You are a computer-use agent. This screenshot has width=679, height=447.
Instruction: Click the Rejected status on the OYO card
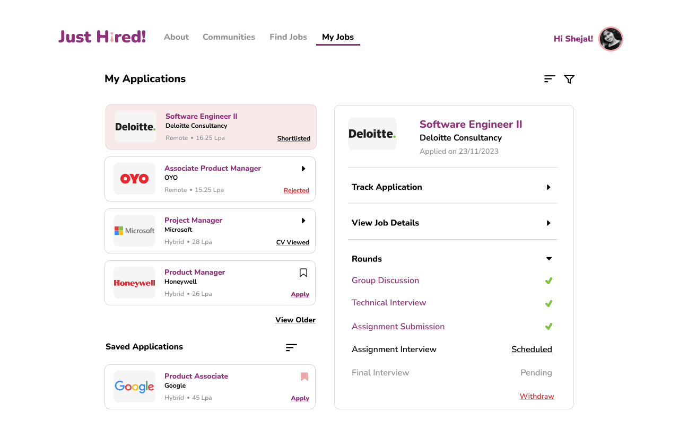(297, 190)
